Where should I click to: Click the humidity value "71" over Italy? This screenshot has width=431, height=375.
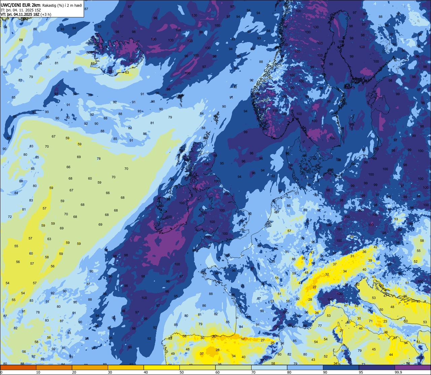371,321
